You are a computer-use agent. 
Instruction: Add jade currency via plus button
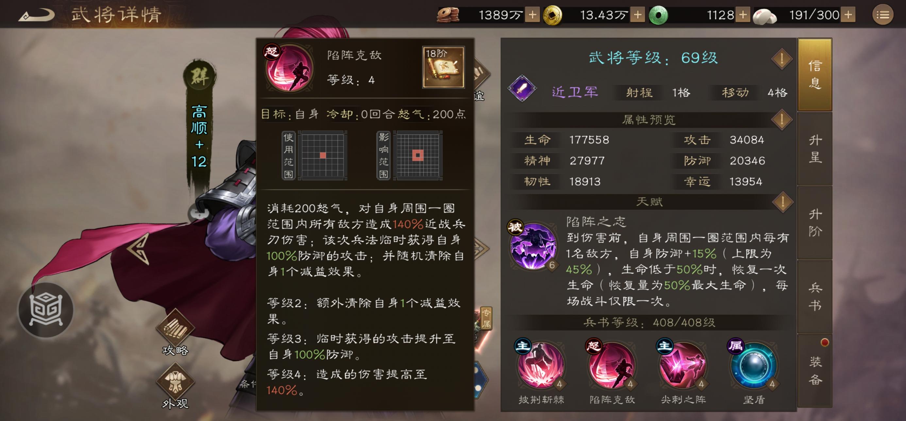(x=743, y=15)
